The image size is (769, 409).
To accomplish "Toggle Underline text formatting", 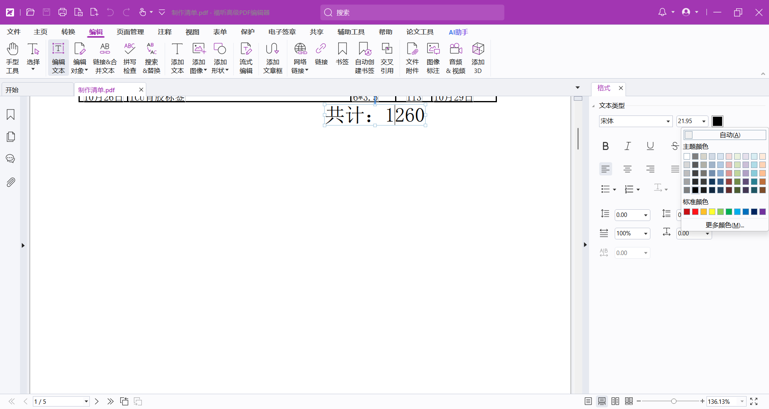I will (x=650, y=146).
